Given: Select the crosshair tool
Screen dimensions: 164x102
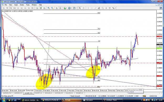Looking at the screenshot, I should [83, 8].
